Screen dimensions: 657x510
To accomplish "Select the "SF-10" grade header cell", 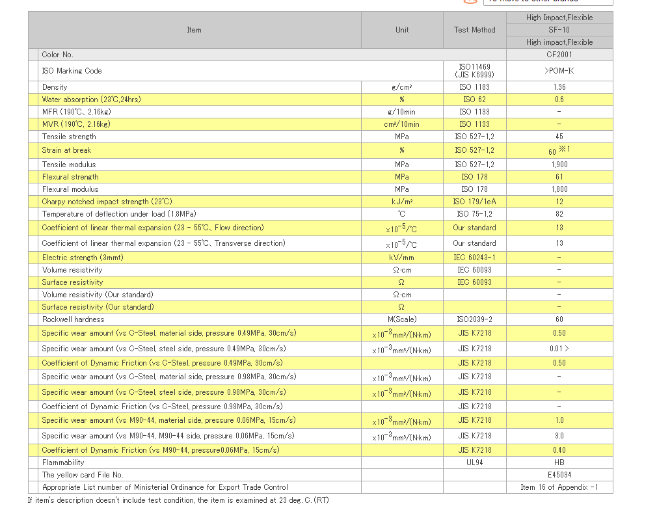I will point(559,30).
